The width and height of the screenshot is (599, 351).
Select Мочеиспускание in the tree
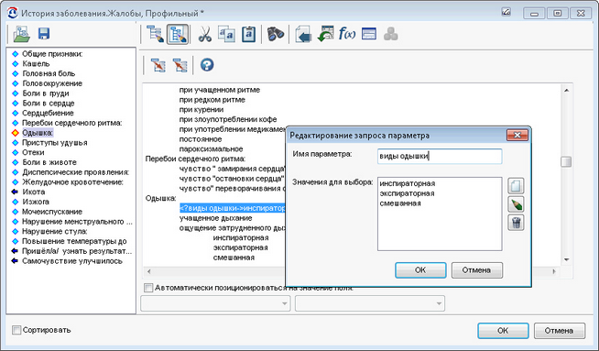(52, 212)
